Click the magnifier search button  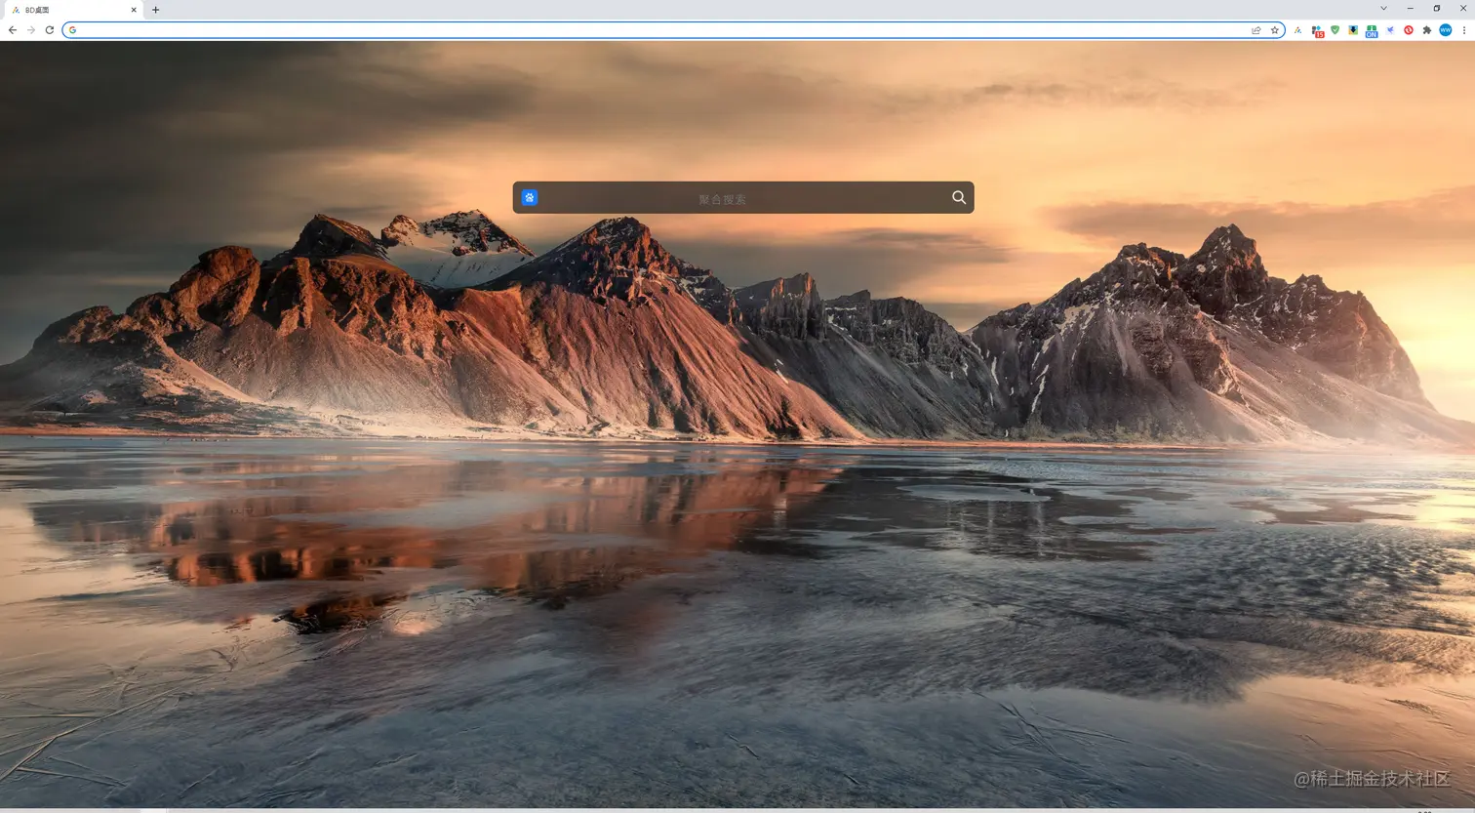(x=959, y=197)
